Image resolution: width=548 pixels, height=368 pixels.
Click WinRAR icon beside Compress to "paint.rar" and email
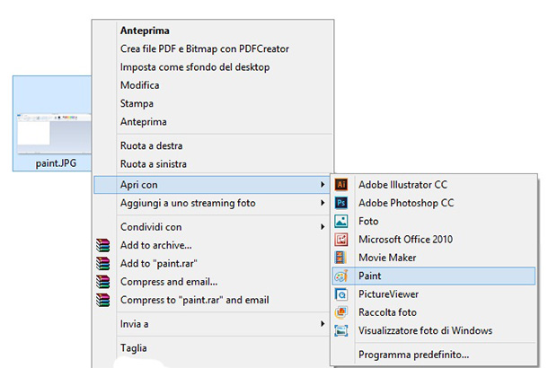pos(102,300)
